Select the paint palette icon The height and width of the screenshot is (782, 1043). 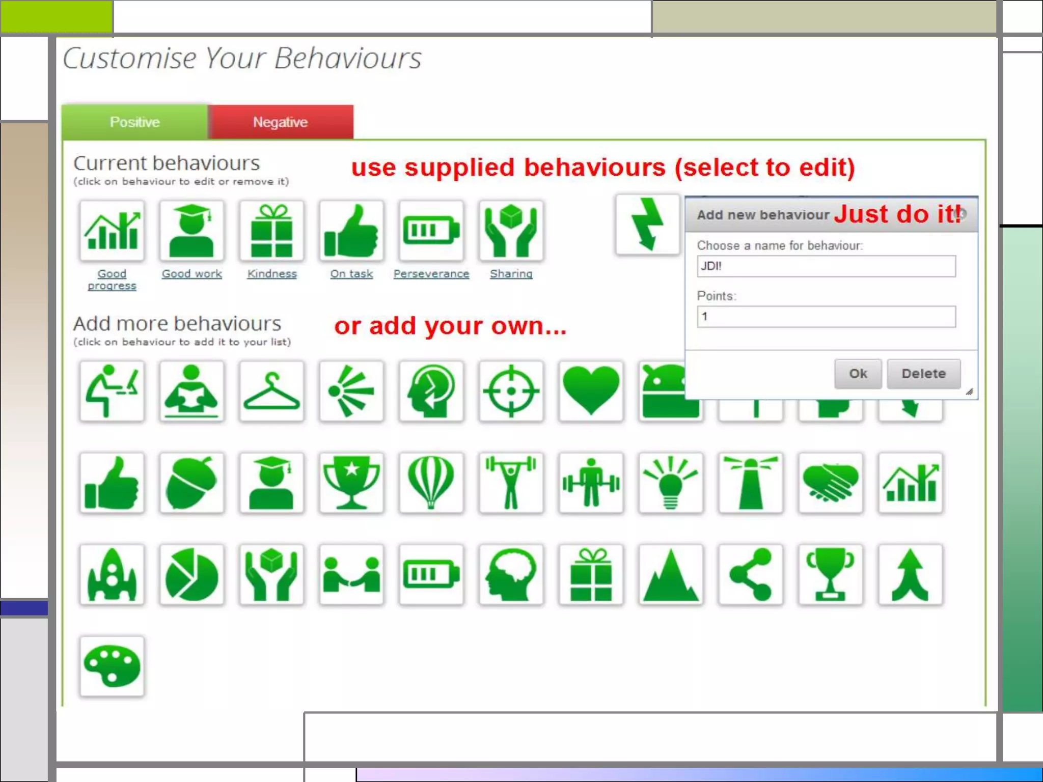[112, 666]
